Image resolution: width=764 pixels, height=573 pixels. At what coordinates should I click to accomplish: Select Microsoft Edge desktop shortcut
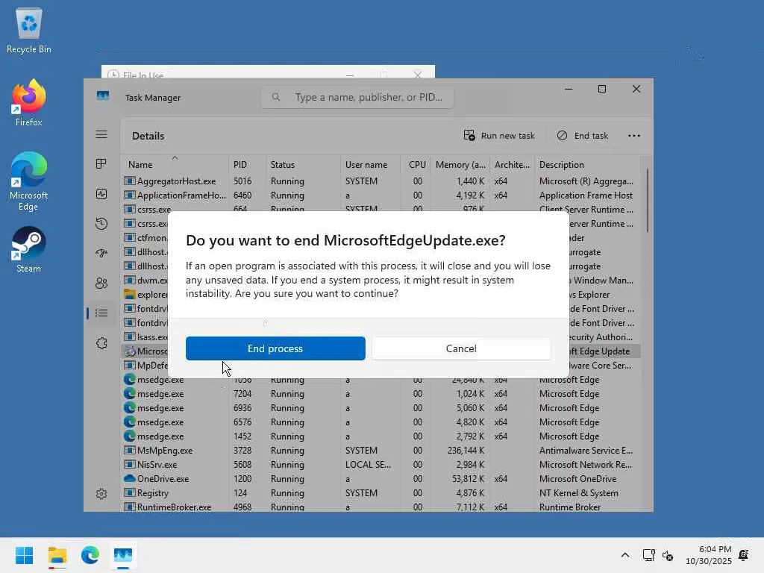(x=29, y=182)
